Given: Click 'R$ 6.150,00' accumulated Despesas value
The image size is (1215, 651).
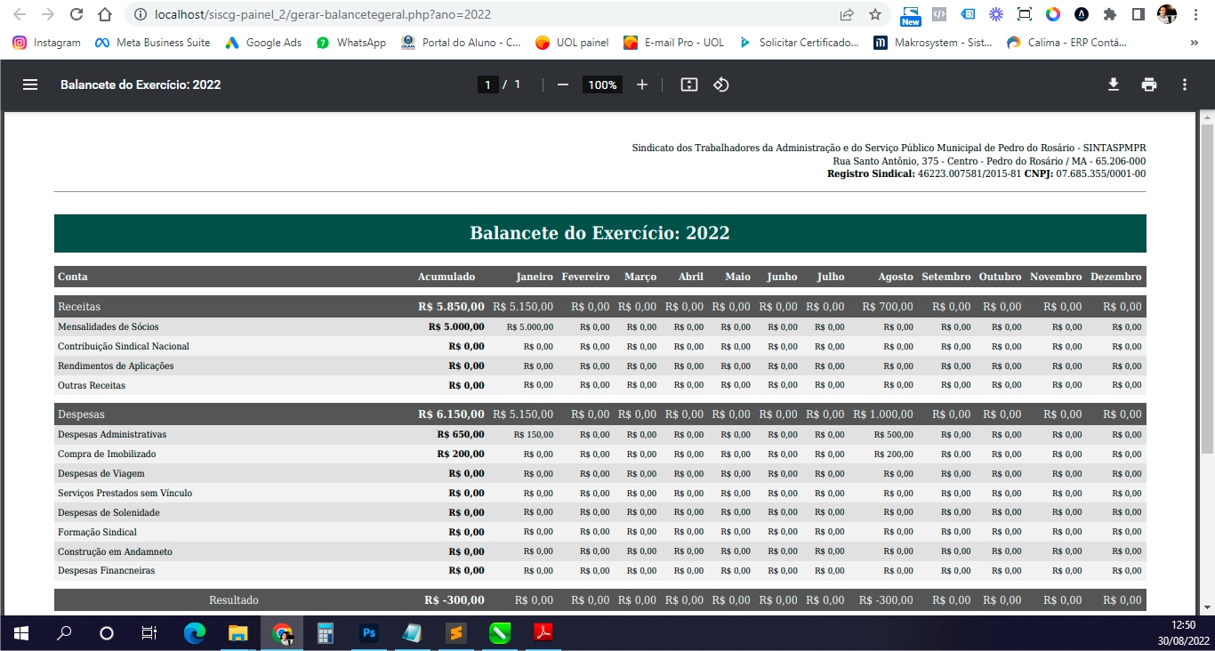Looking at the screenshot, I should click(x=451, y=414).
